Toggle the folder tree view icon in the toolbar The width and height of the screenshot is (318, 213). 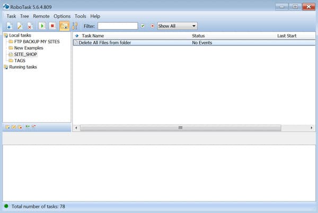point(64,26)
